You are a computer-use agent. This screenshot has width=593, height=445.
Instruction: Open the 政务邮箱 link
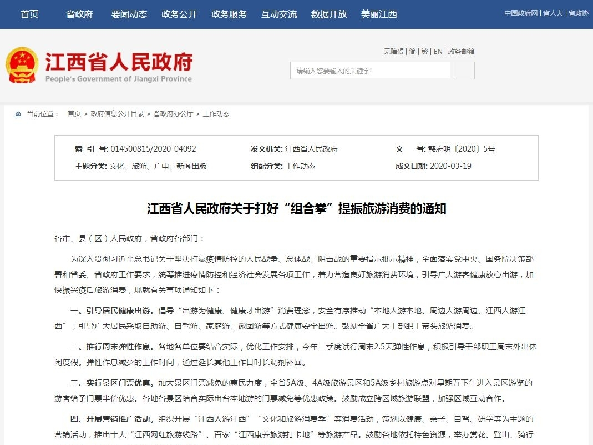461,51
